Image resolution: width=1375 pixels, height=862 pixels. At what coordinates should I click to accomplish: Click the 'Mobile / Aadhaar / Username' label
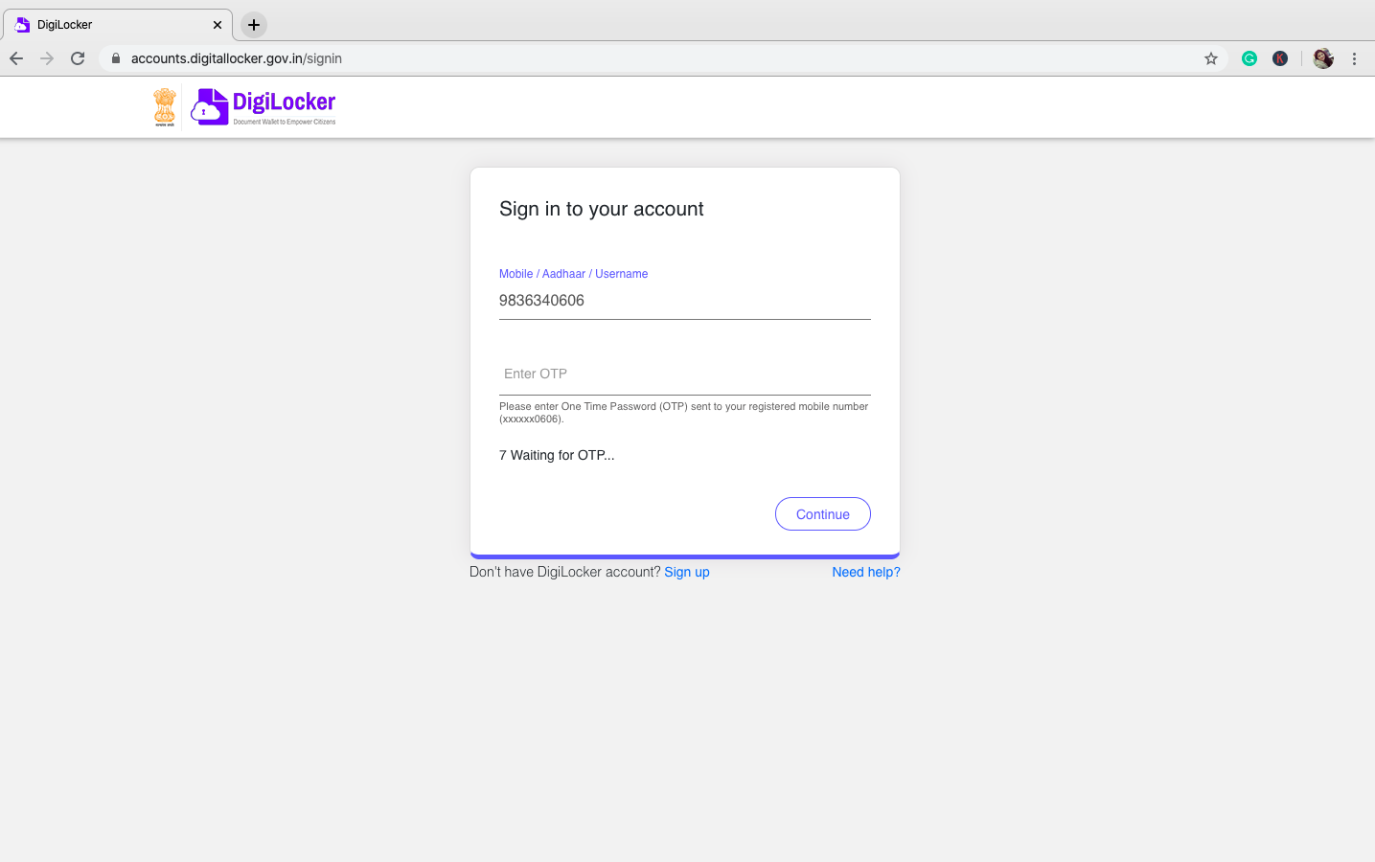point(574,274)
